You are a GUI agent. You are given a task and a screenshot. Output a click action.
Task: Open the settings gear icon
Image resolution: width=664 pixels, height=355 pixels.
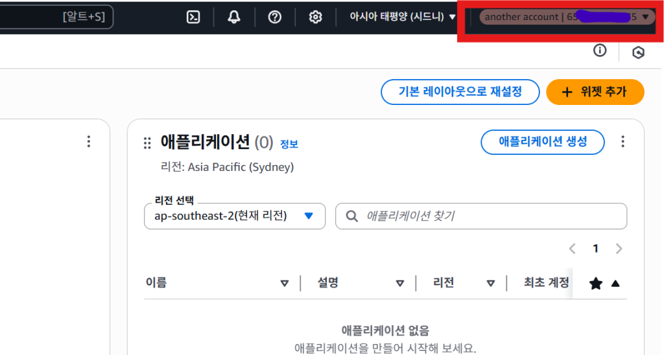(315, 17)
